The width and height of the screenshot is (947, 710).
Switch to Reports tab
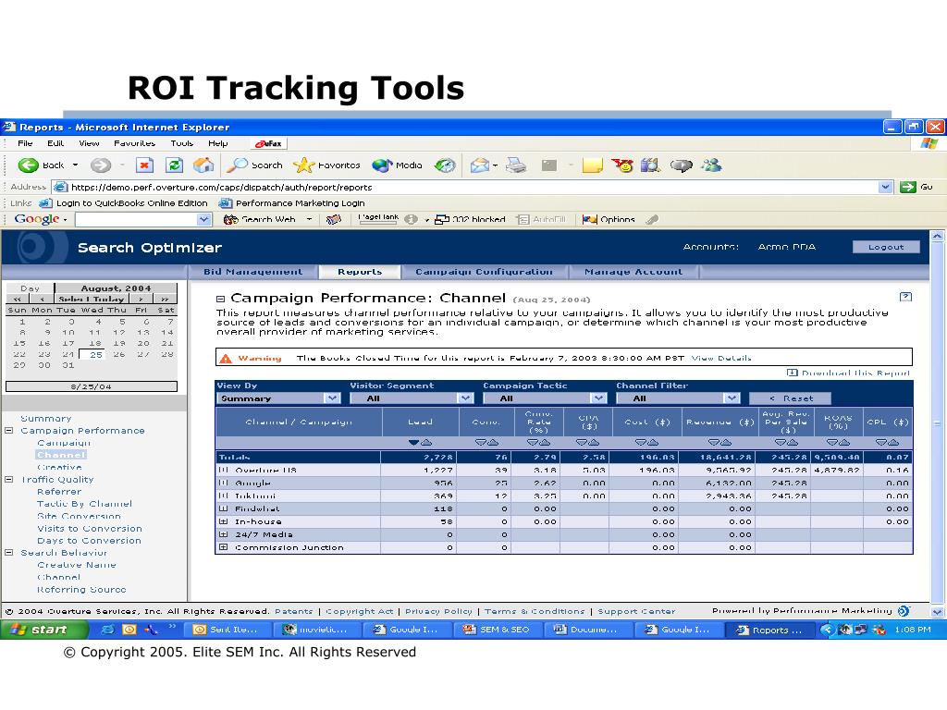tap(360, 272)
